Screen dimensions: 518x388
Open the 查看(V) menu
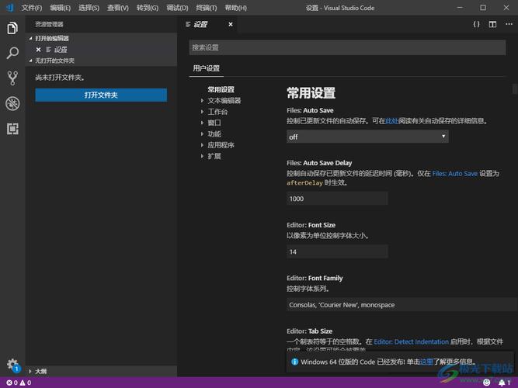point(117,8)
